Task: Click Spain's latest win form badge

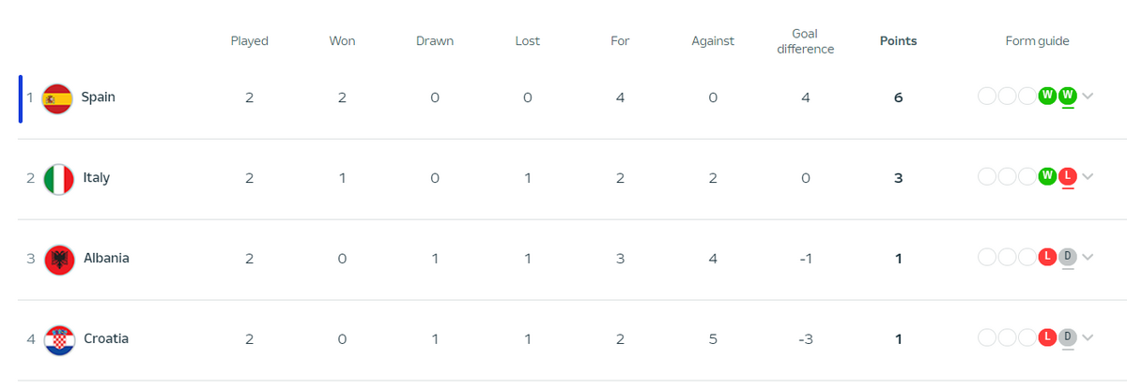Action: (x=1067, y=96)
